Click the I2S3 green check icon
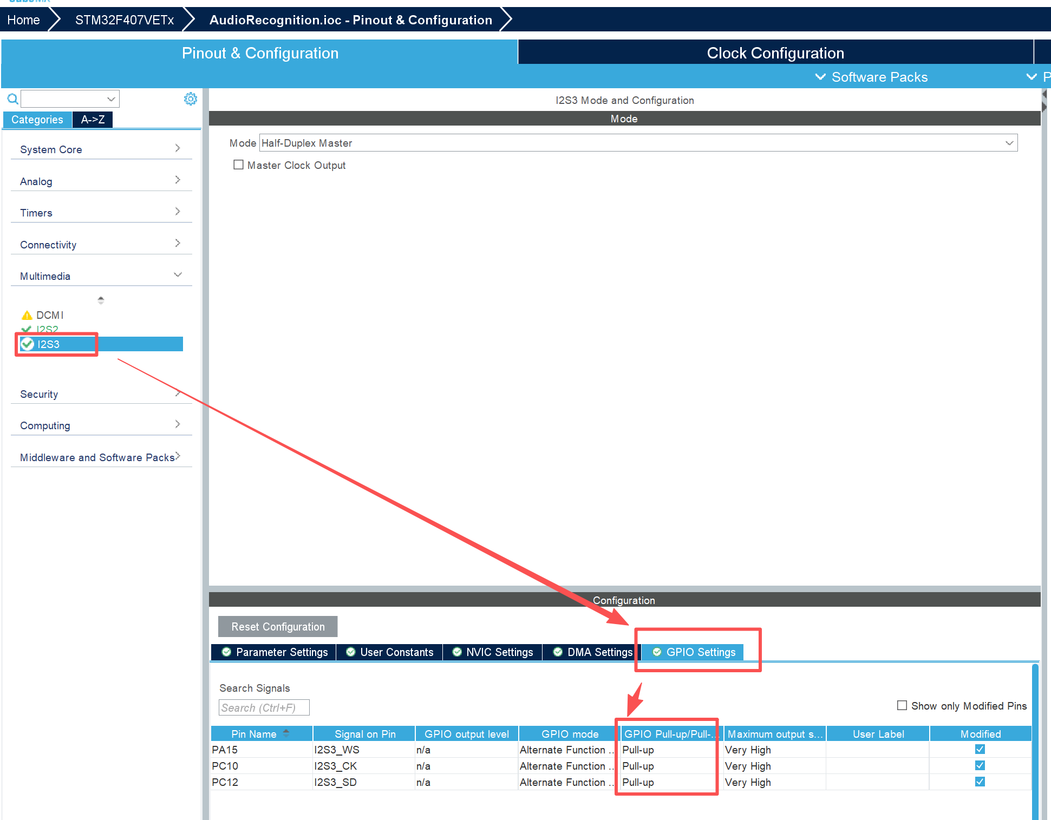Screen dimensions: 1051x820 (x=28, y=344)
